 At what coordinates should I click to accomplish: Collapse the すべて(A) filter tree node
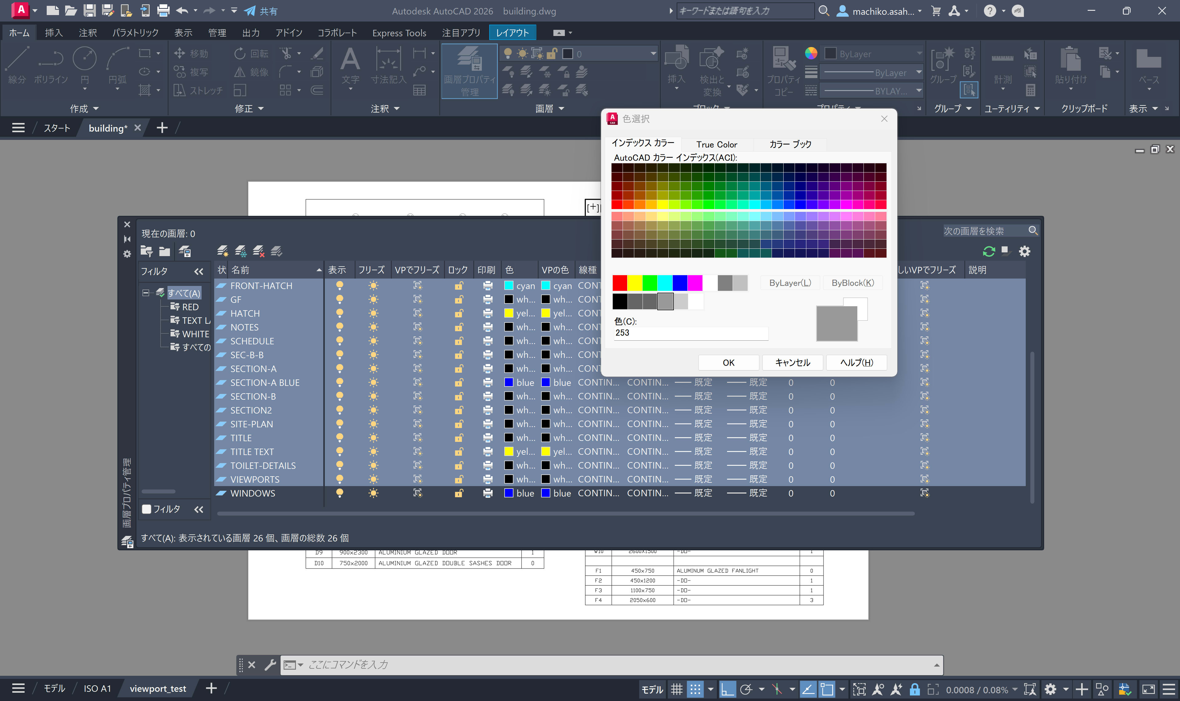click(x=146, y=293)
